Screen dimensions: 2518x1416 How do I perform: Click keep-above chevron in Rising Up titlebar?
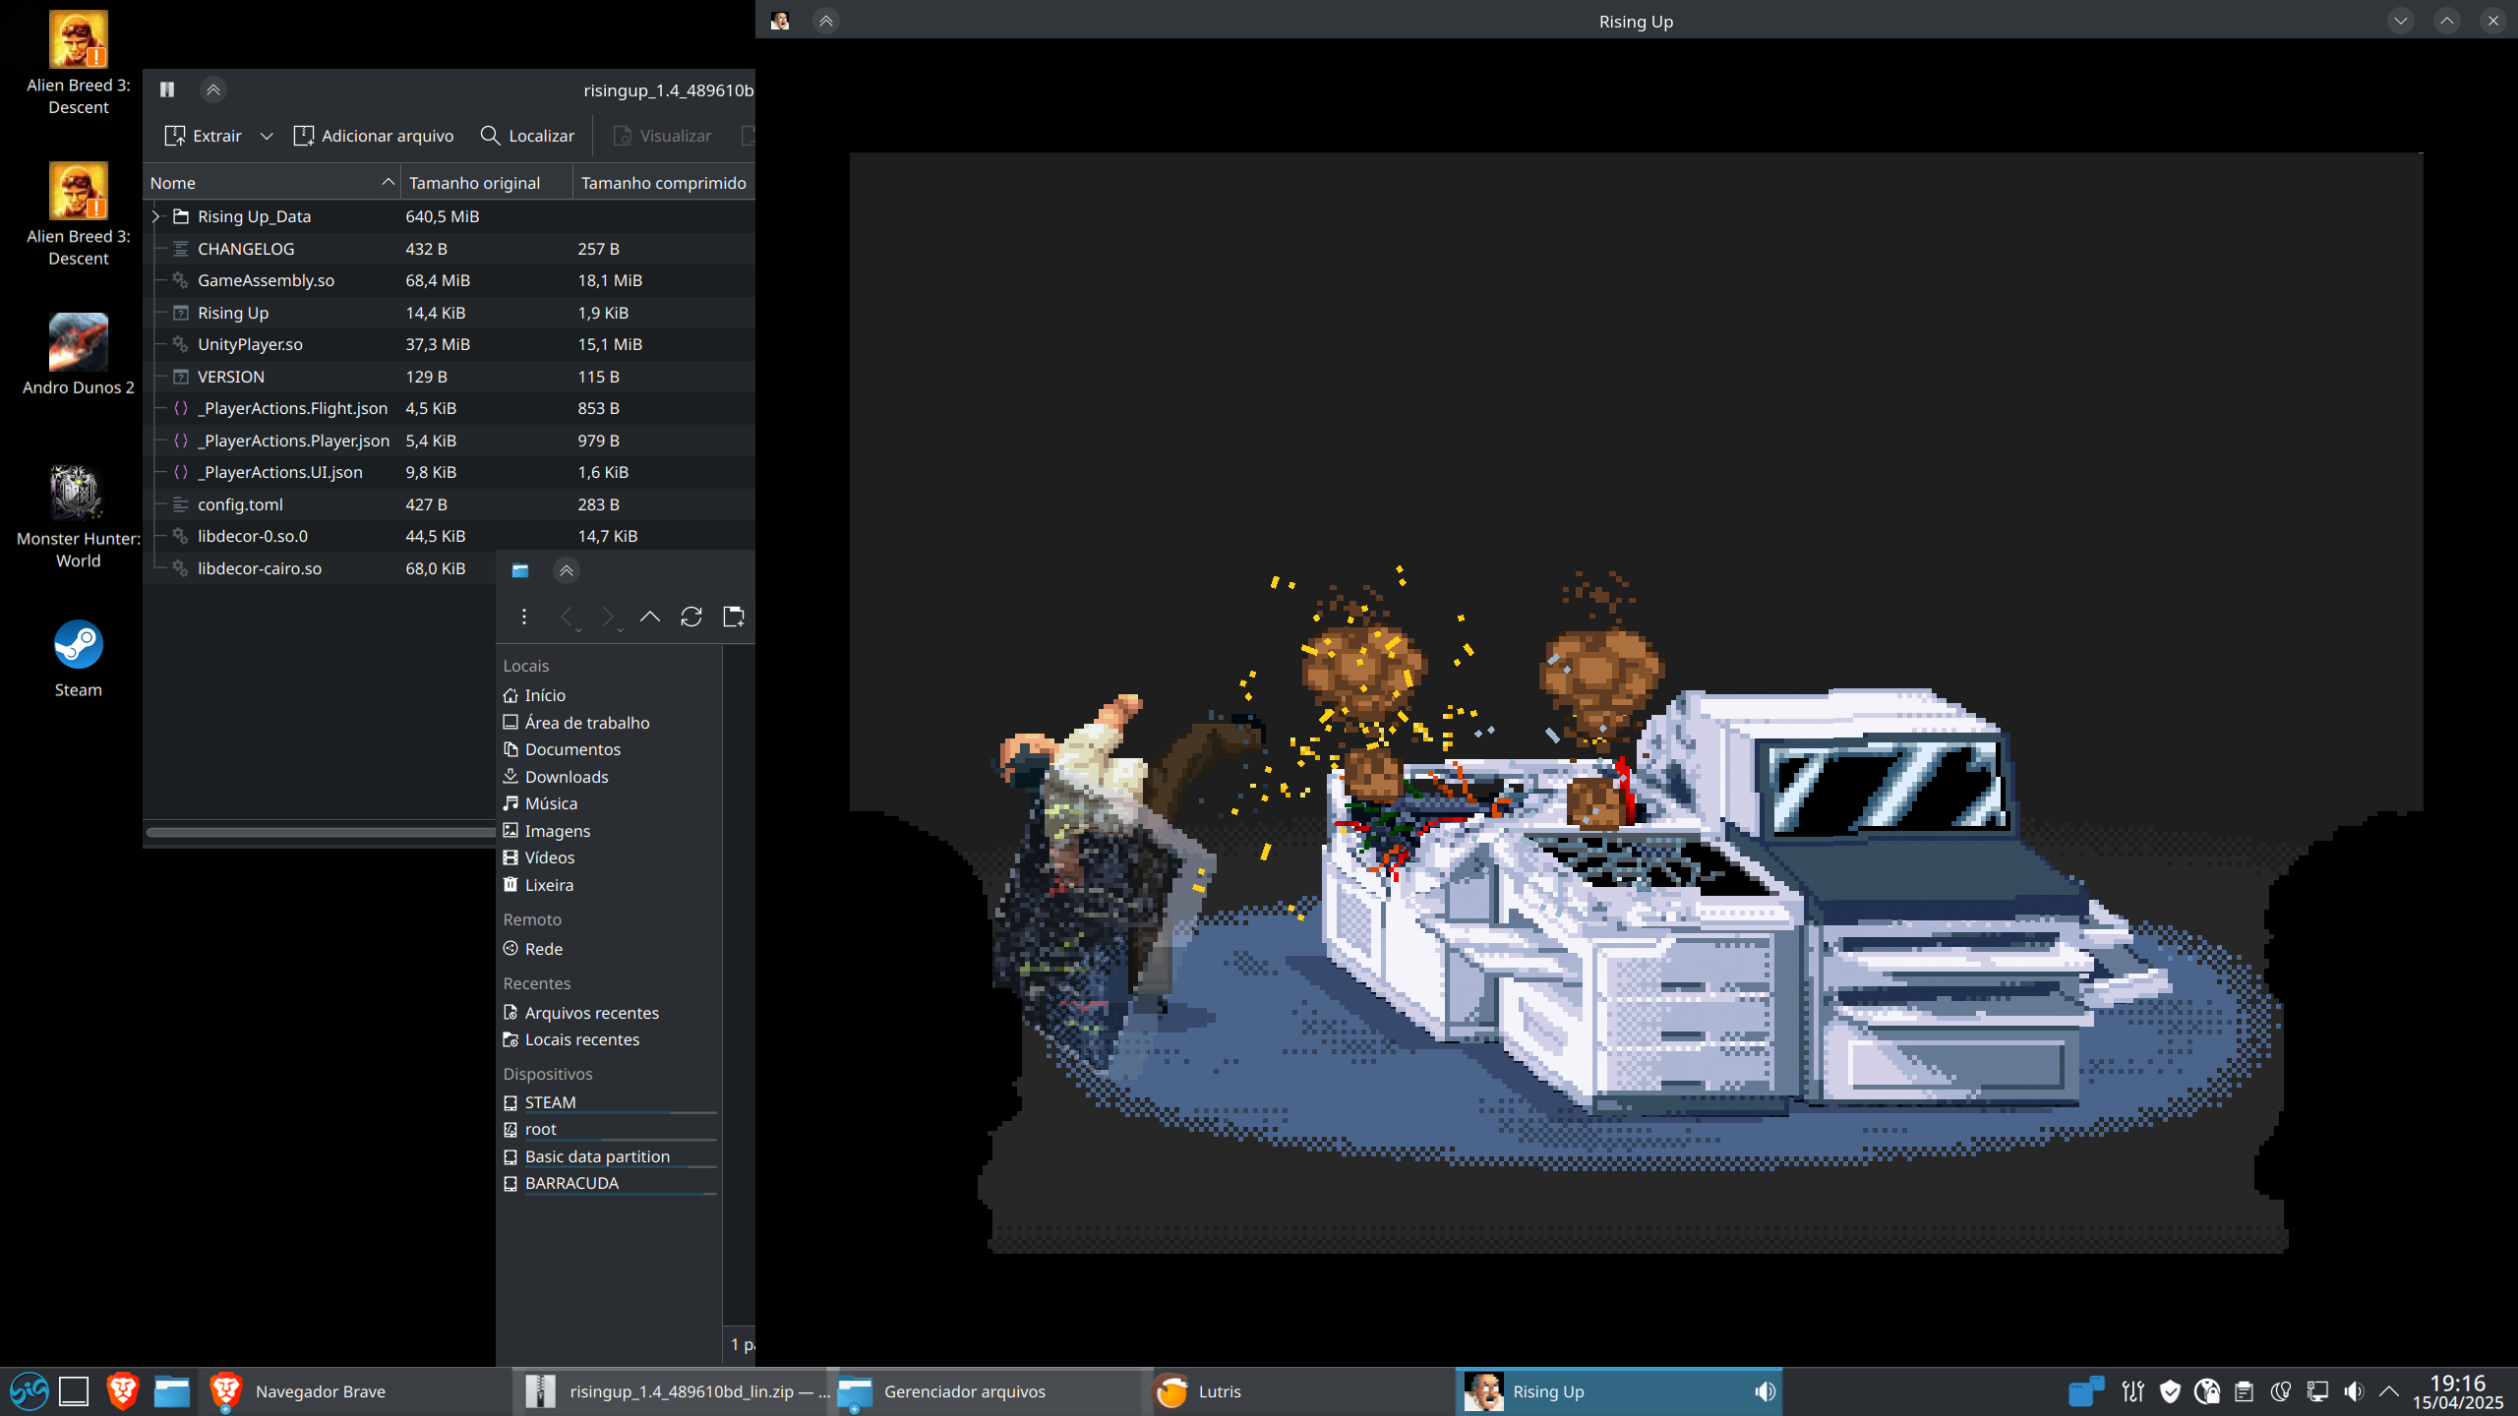coord(826,21)
